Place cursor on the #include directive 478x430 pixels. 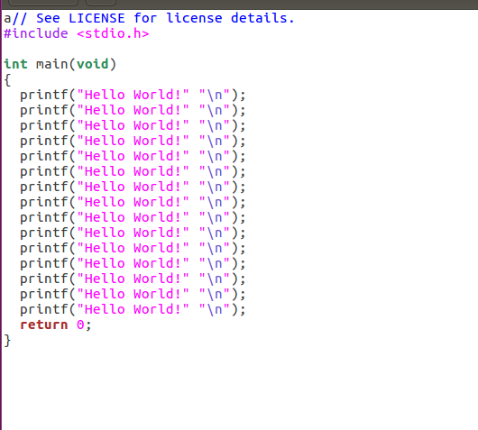click(x=36, y=33)
